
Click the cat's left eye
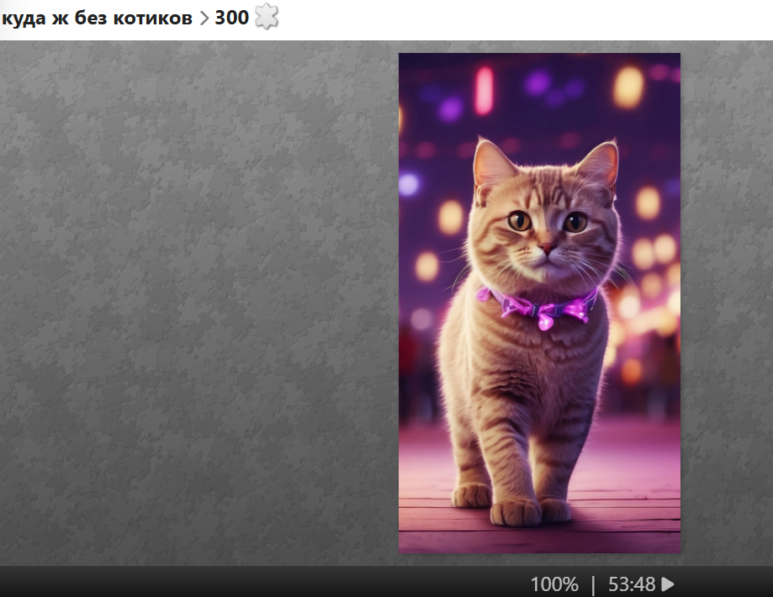(x=519, y=221)
